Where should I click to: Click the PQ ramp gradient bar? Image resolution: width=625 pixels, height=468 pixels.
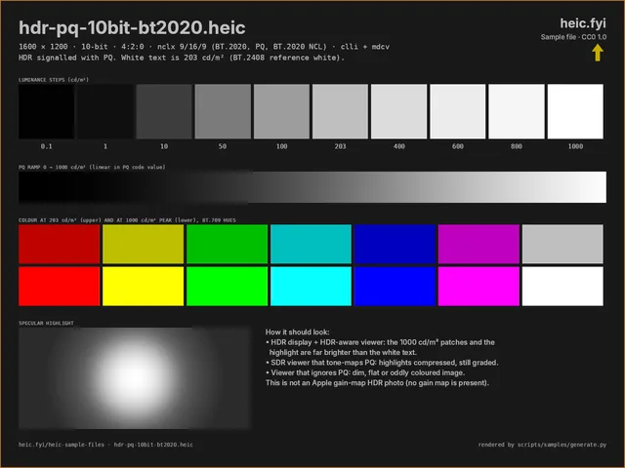[312, 187]
